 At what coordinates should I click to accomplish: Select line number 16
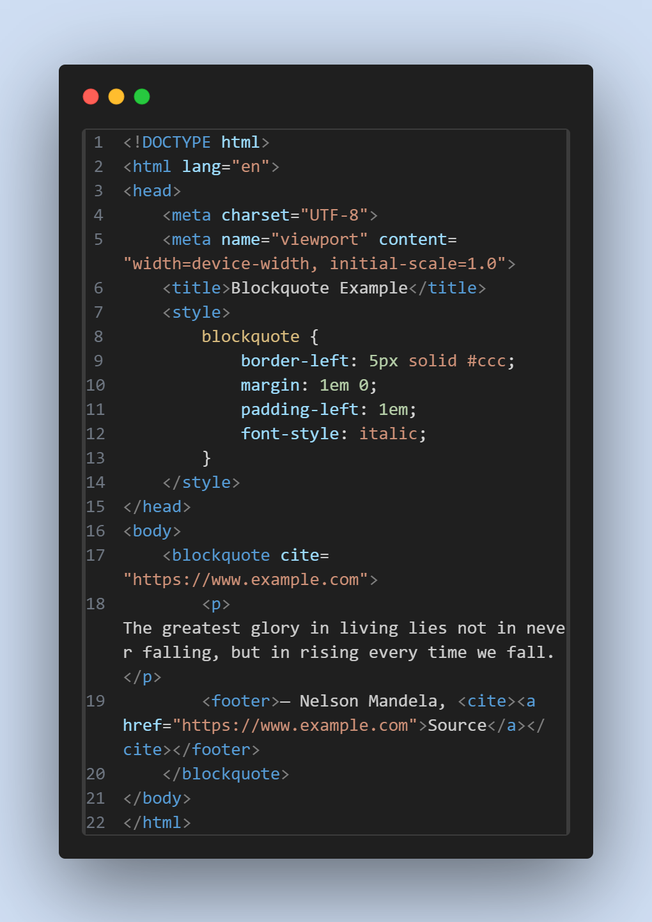click(x=96, y=531)
